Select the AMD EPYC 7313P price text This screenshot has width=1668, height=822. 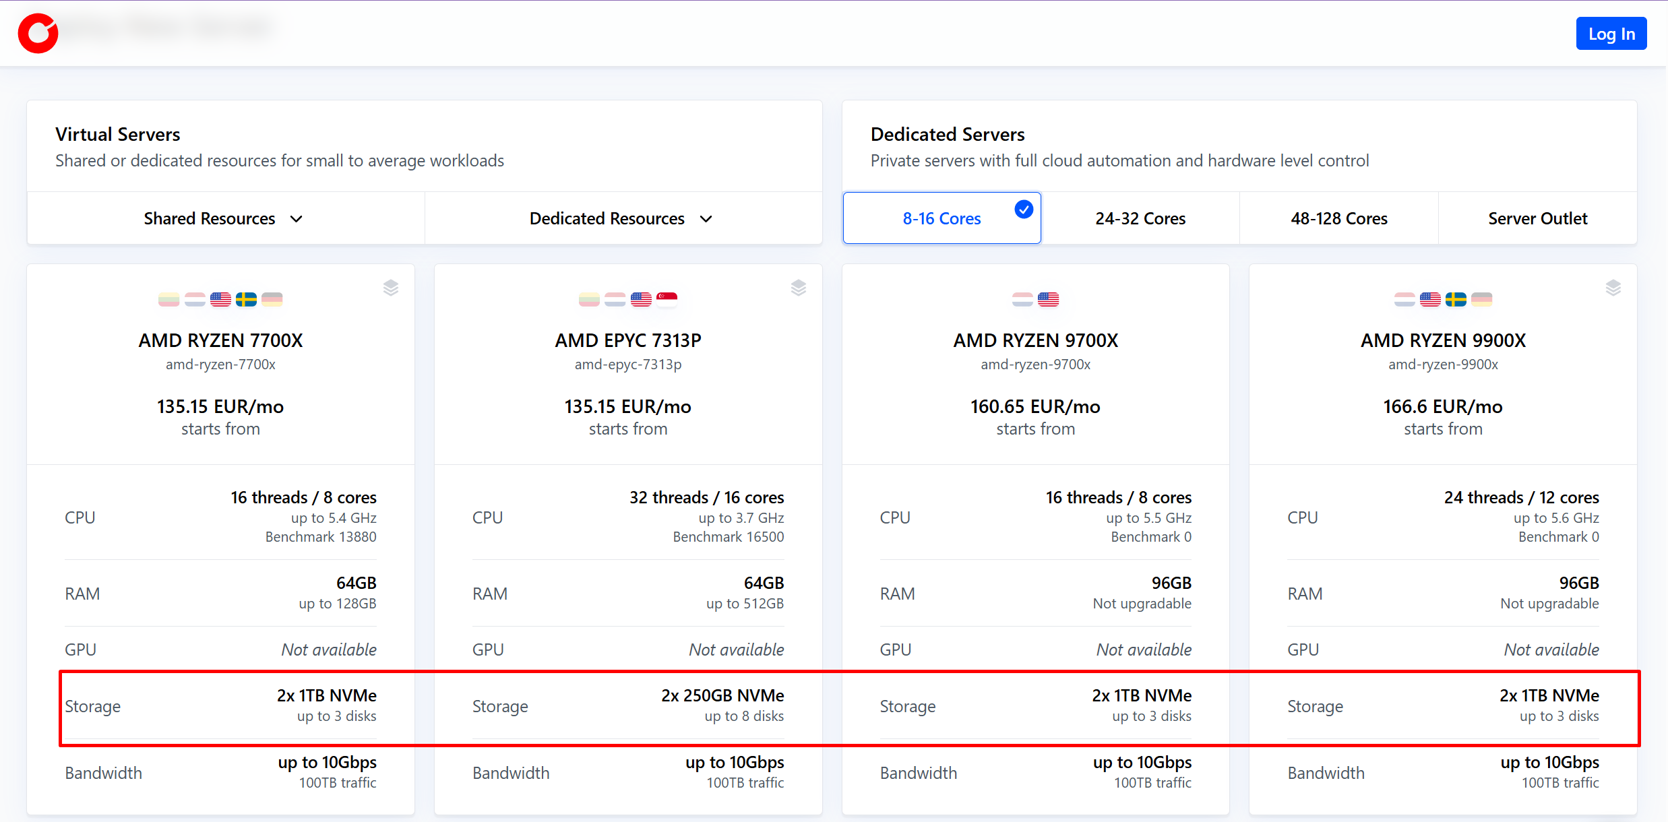pyautogui.click(x=627, y=406)
